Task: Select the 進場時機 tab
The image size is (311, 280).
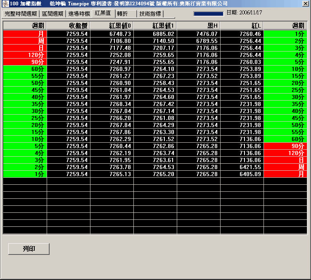Action: (x=78, y=14)
